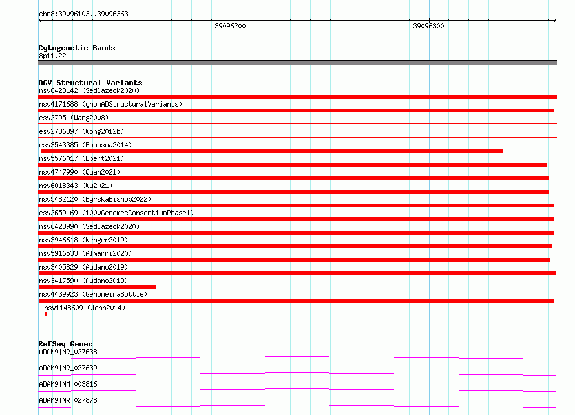Select variant nsv3405829 (Audano2019) label
This screenshot has width=575, height=415.
(x=83, y=267)
